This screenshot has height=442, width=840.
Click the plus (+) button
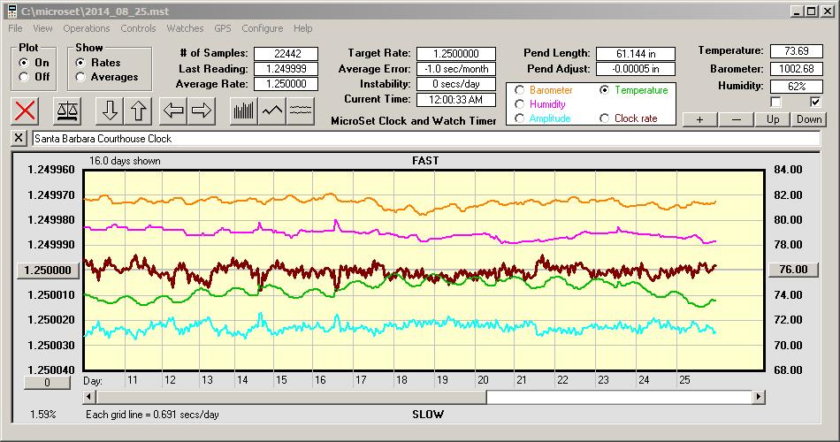pos(699,119)
